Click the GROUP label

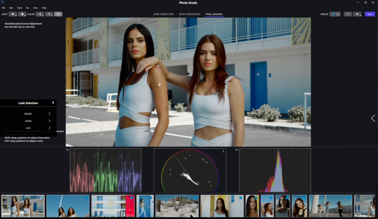(x=324, y=14)
